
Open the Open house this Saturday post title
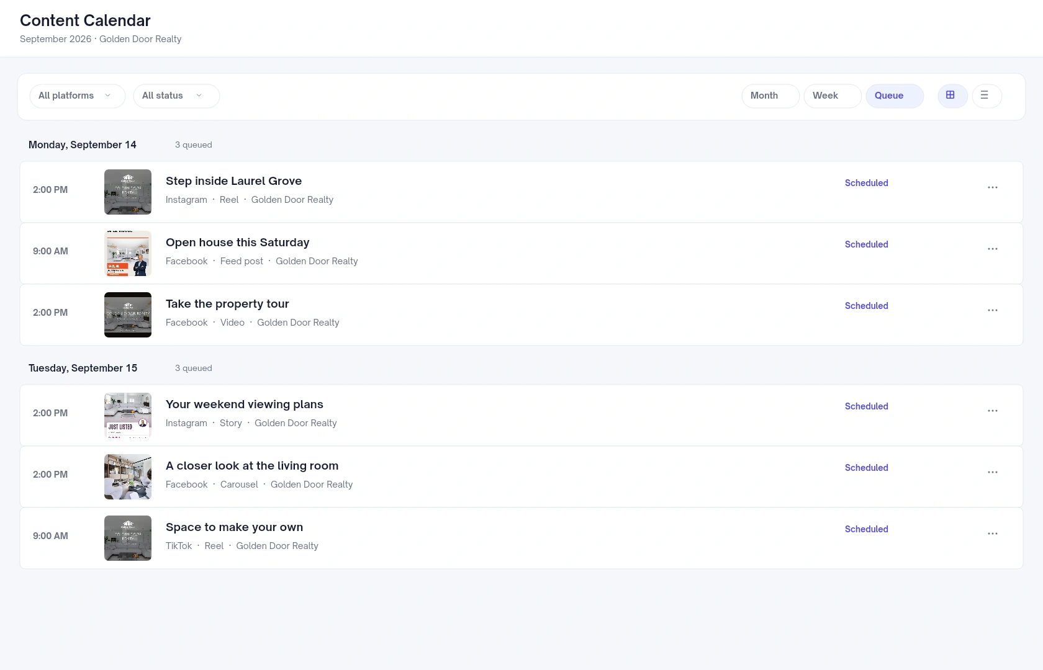point(237,243)
